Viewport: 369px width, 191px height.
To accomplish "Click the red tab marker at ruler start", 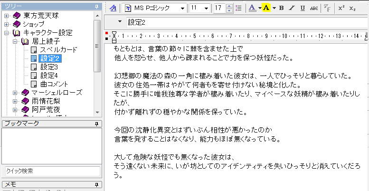I will point(107,33).
